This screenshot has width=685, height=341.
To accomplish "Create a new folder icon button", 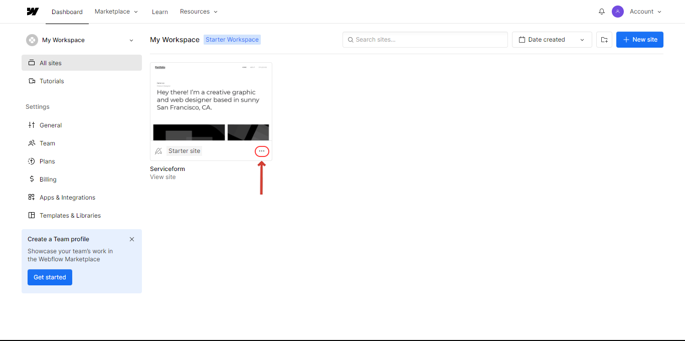I will [x=604, y=40].
